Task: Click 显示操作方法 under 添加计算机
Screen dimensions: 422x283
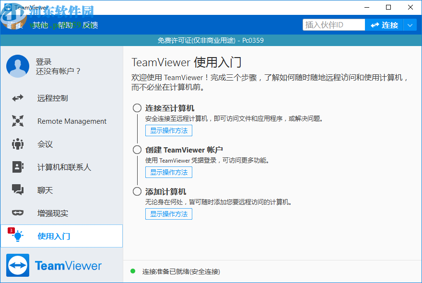Action: tap(168, 214)
